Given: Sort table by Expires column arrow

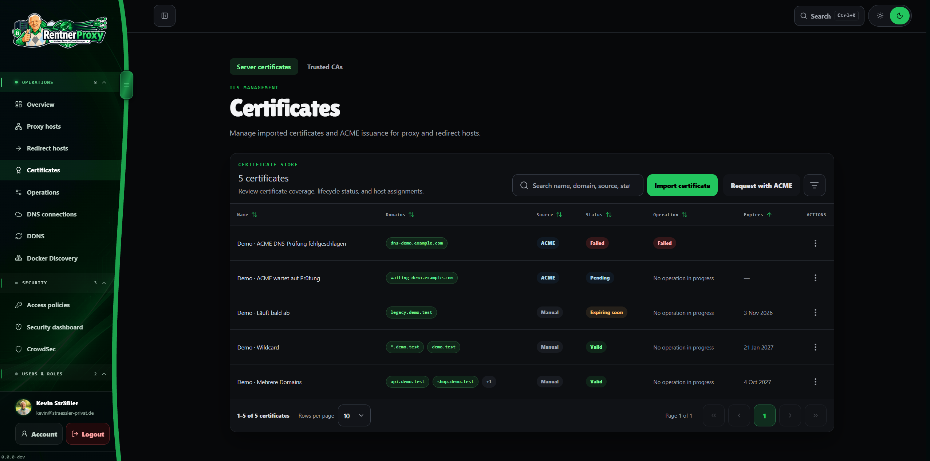Looking at the screenshot, I should coord(769,215).
